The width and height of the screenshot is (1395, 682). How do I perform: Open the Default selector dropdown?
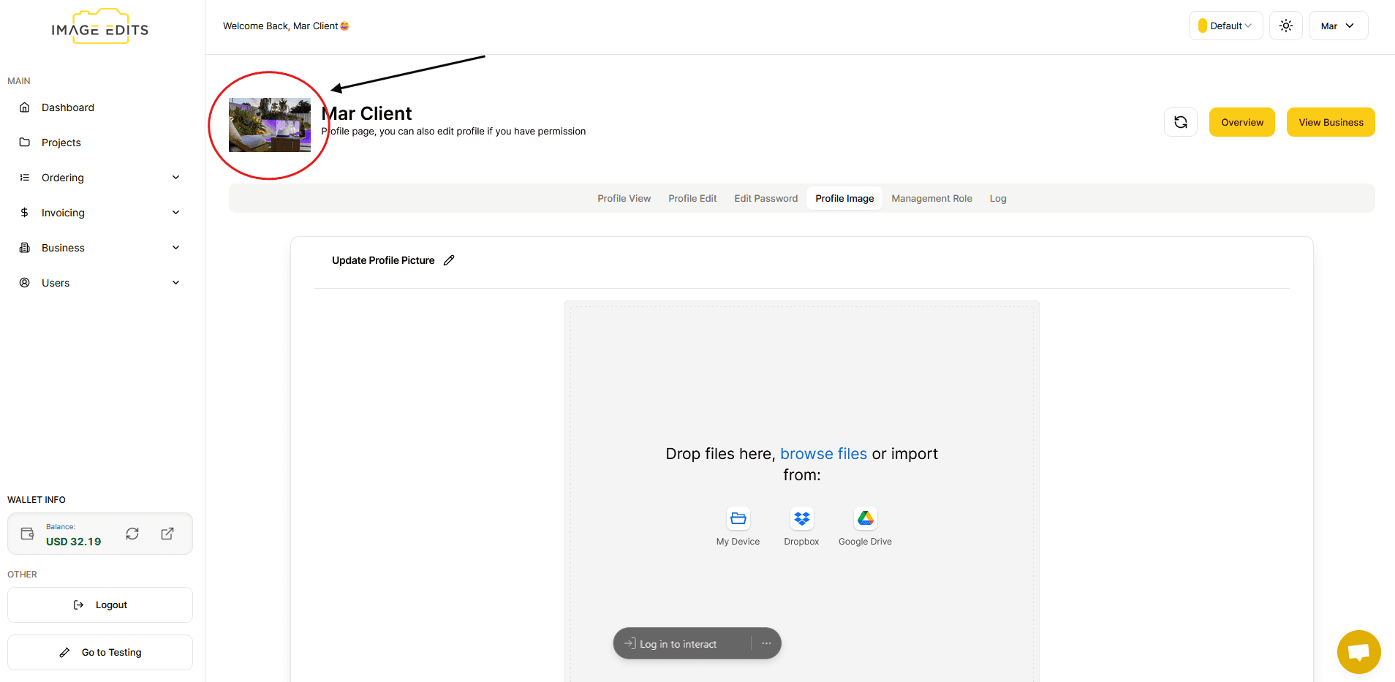pos(1225,26)
